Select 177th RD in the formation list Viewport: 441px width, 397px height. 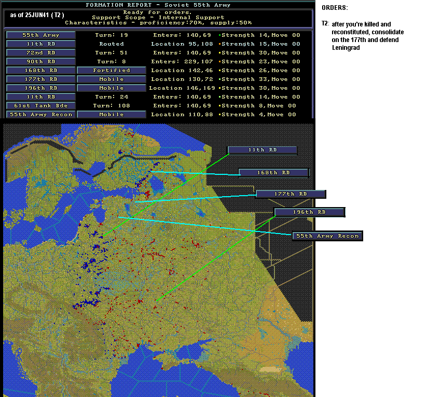41,79
